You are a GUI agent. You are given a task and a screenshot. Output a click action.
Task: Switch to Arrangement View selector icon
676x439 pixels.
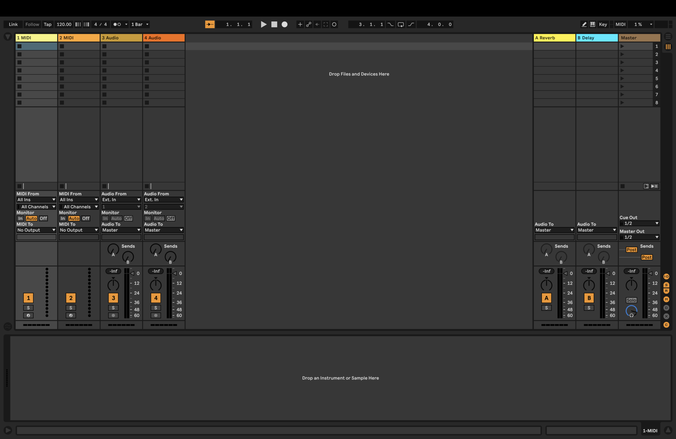pyautogui.click(x=668, y=37)
